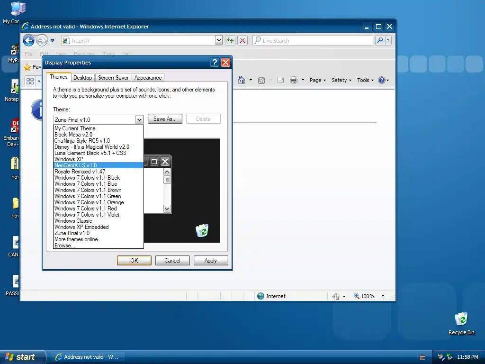The height and width of the screenshot is (364, 485).
Task: Open the Page menu in command bar
Action: point(318,80)
